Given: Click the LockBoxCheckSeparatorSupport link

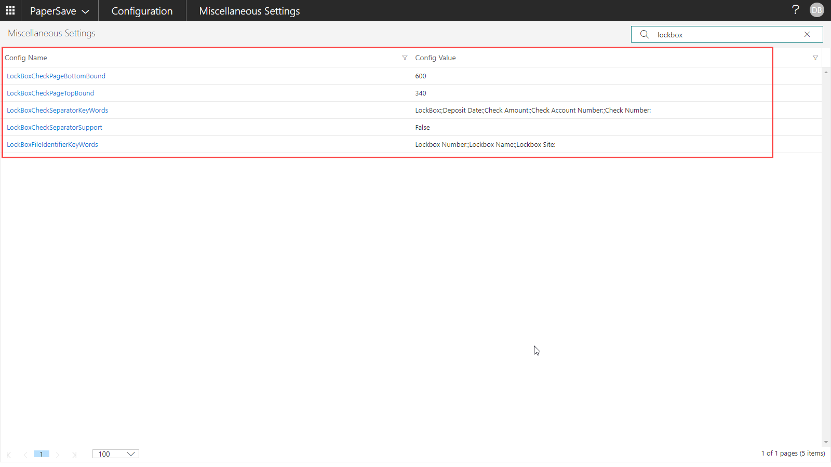Looking at the screenshot, I should (x=55, y=128).
